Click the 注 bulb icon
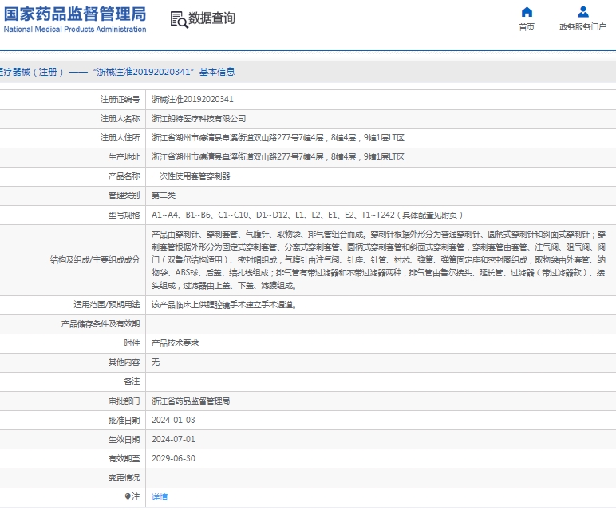The height and width of the screenshot is (510, 616). [x=128, y=496]
